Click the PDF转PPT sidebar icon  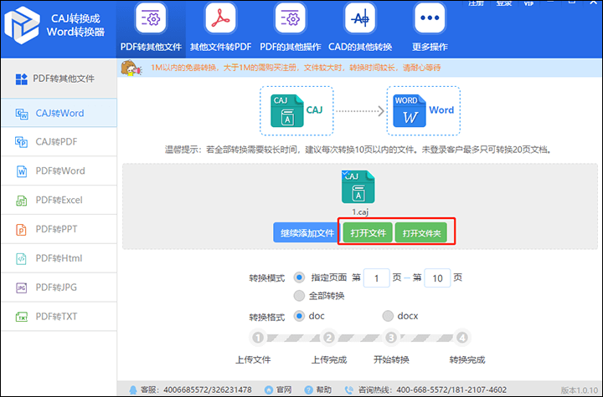21,230
